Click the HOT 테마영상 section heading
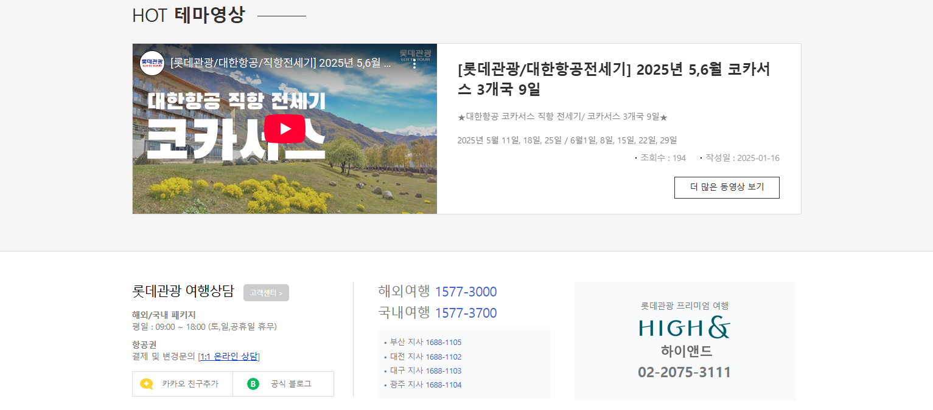The height and width of the screenshot is (410, 933). (189, 15)
